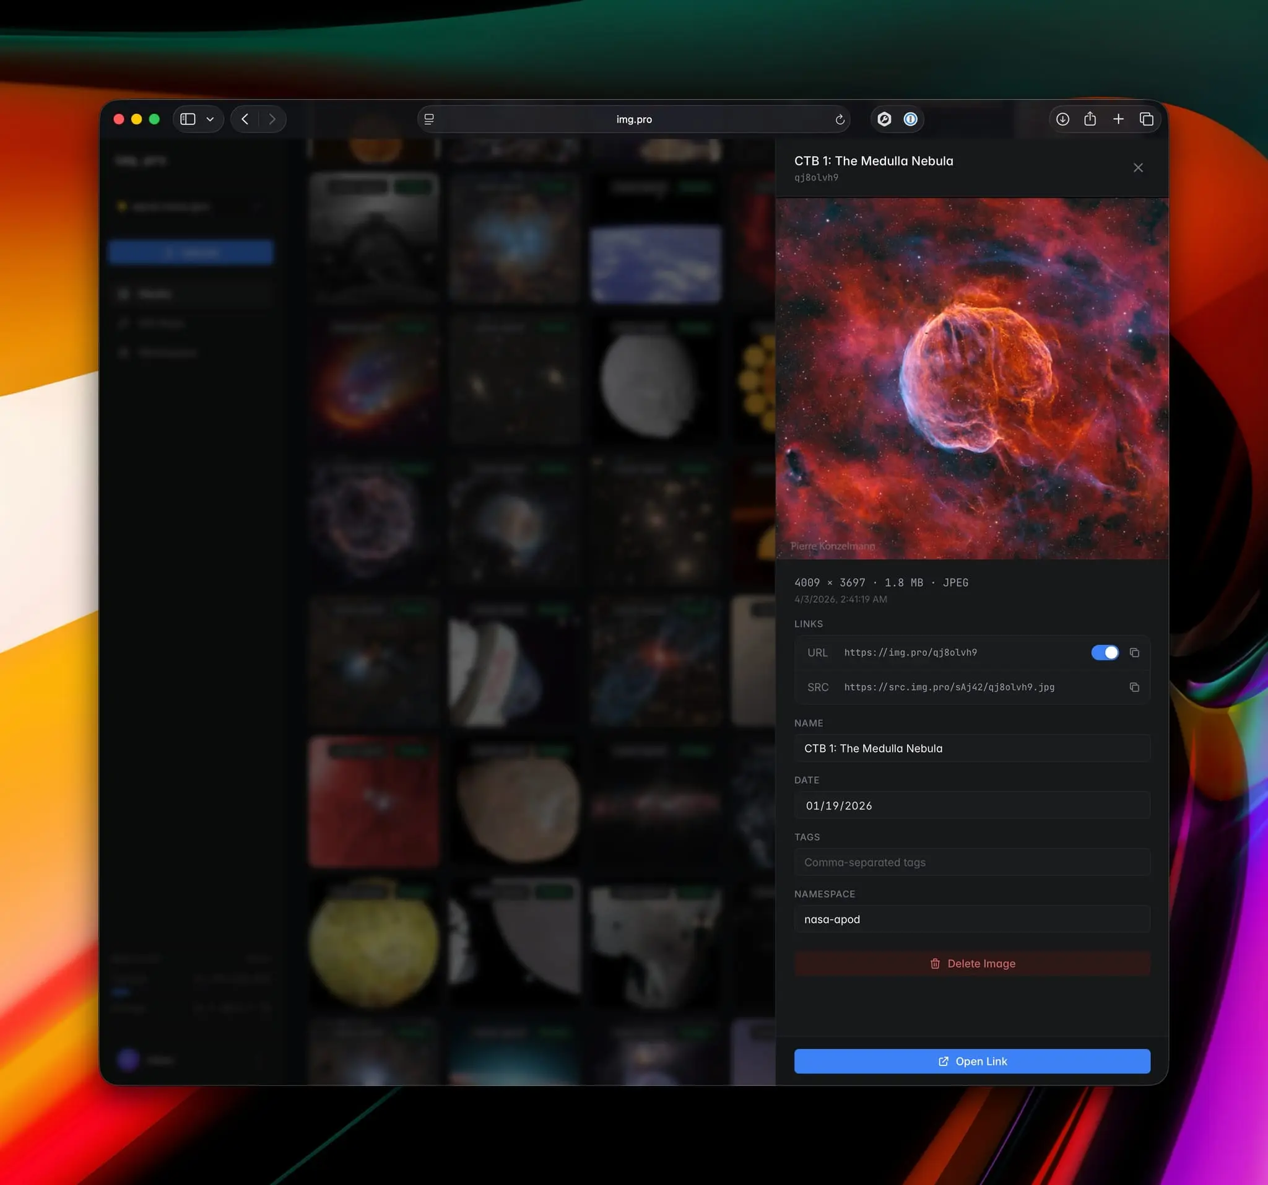Go back with the back arrow
Screen dimensions: 1268x1185
coord(245,120)
